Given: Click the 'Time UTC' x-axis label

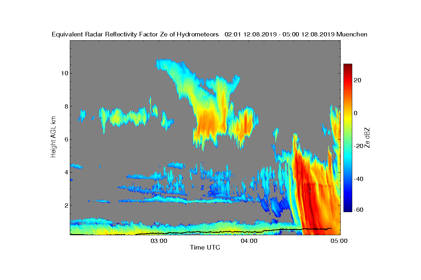Looking at the screenshot, I should click(205, 247).
